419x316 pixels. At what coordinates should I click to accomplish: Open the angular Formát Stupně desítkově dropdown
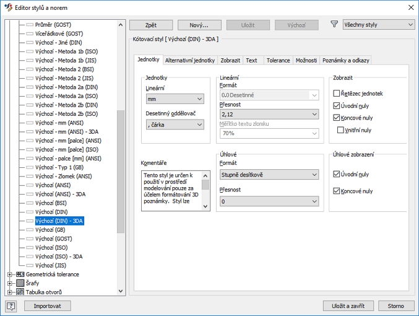pyautogui.click(x=269, y=175)
